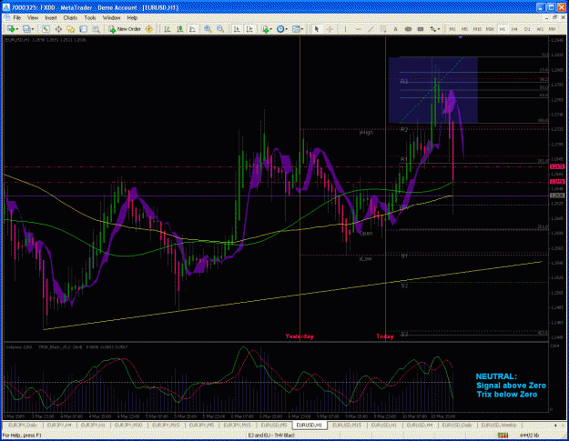569x441 pixels.
Task: Expand the New Chart dropdown arrow
Action: click(17, 29)
